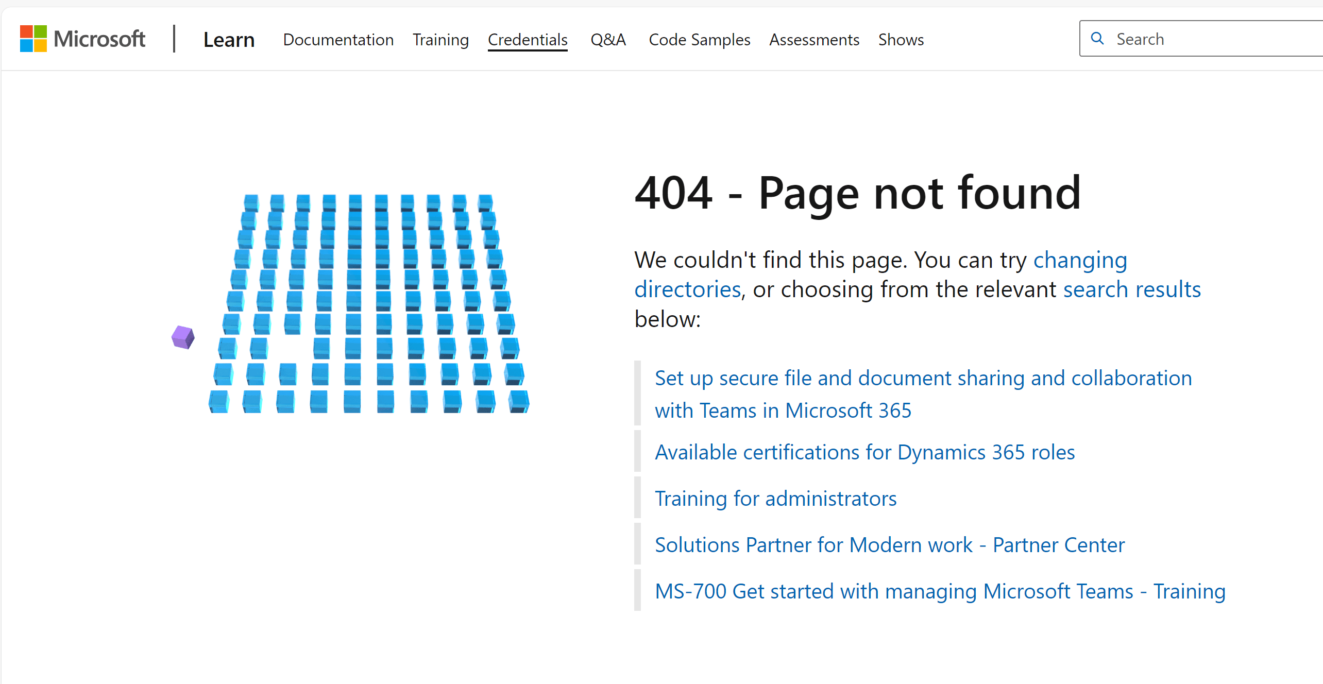The height and width of the screenshot is (684, 1323).
Task: Open the Shows nav item
Action: pos(901,40)
